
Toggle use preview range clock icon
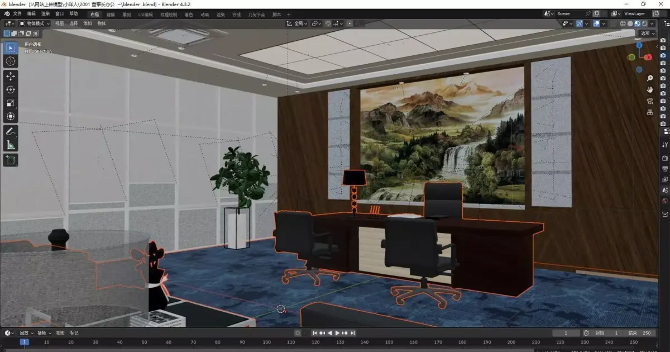[586, 333]
